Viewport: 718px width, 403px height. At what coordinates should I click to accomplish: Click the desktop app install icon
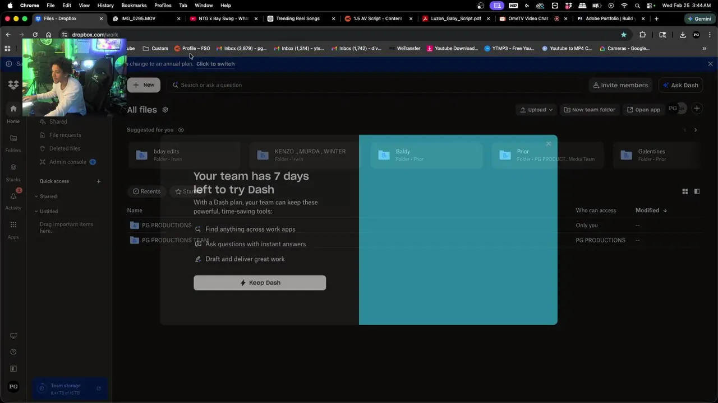coord(13,336)
